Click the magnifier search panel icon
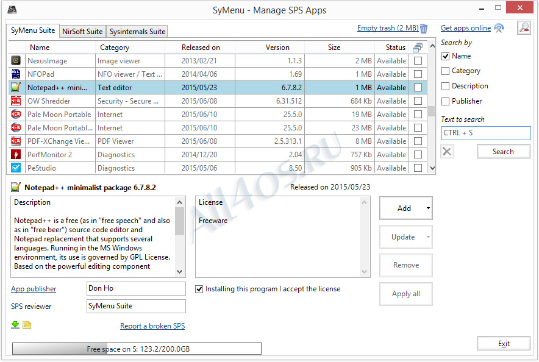 pos(524,28)
